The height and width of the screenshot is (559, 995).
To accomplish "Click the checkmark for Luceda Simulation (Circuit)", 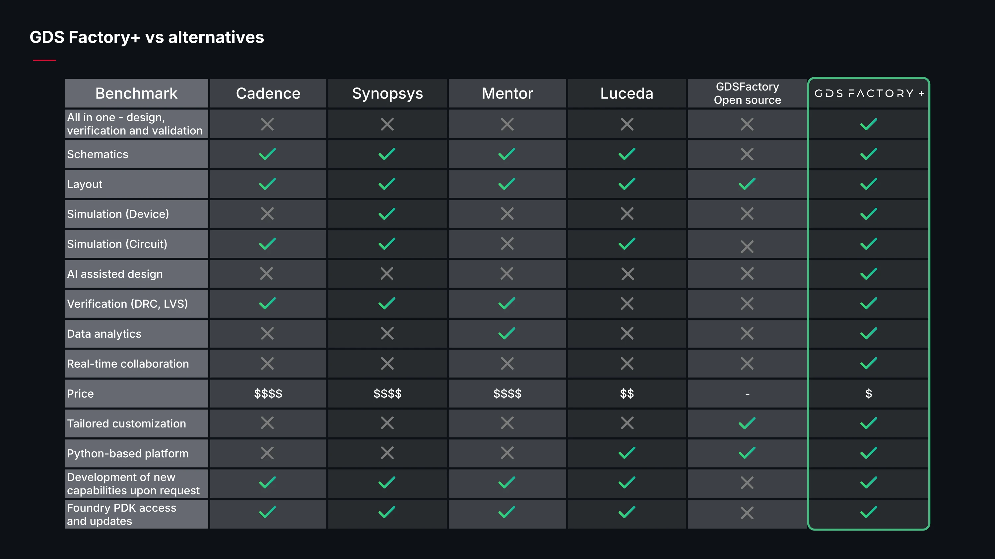I will pyautogui.click(x=627, y=244).
